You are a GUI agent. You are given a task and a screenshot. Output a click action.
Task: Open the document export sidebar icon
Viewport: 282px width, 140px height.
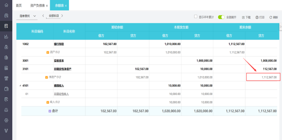(x=6, y=99)
